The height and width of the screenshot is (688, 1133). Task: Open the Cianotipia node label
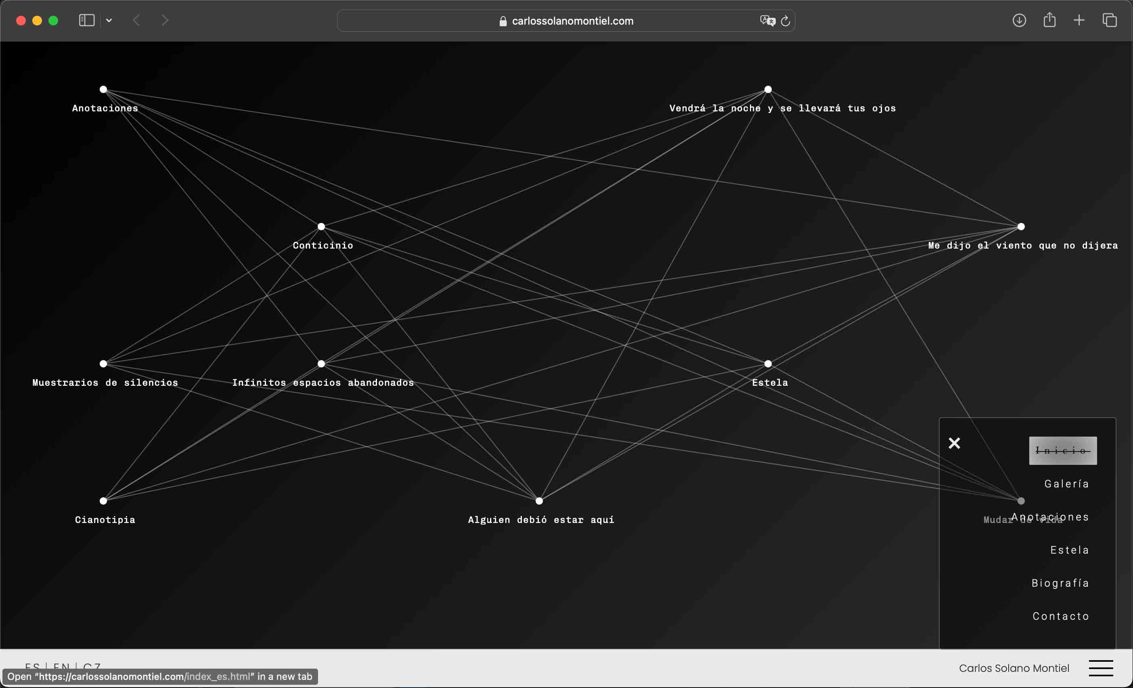click(x=105, y=519)
